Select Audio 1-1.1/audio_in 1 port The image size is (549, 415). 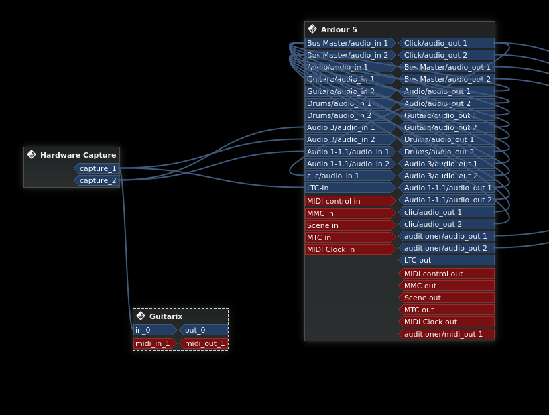pyautogui.click(x=351, y=152)
